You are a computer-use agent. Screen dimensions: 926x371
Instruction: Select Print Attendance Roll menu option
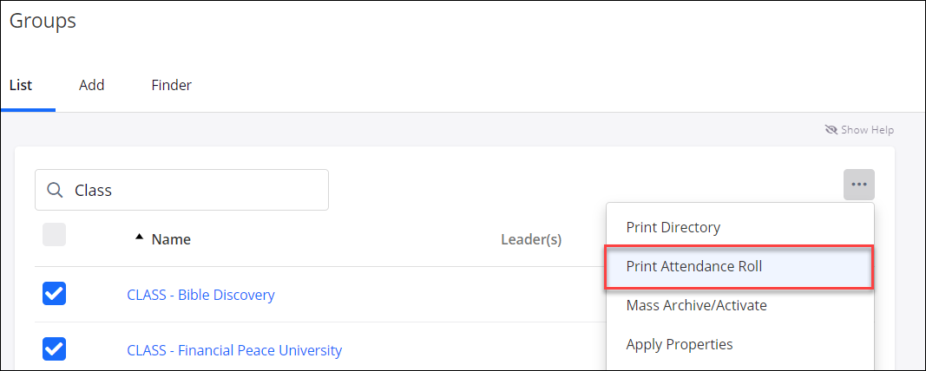[693, 266]
